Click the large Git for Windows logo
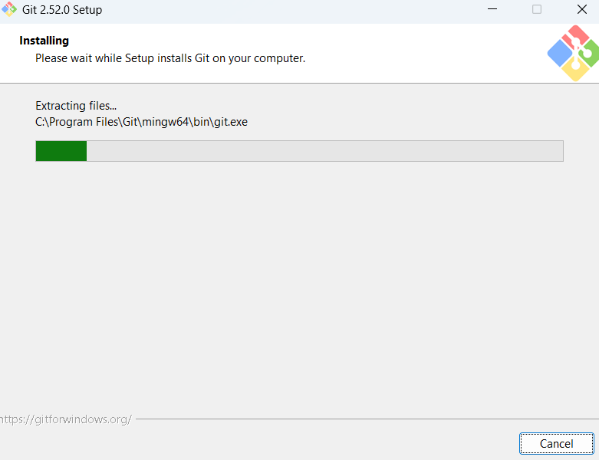This screenshot has width=599, height=460. point(573,53)
